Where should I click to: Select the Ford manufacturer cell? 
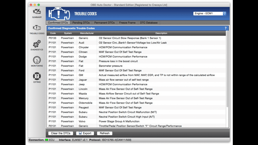[82, 70]
